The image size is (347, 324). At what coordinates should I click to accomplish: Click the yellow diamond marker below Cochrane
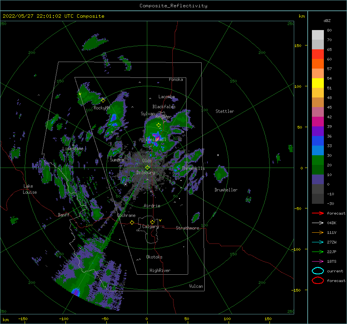click(x=132, y=222)
